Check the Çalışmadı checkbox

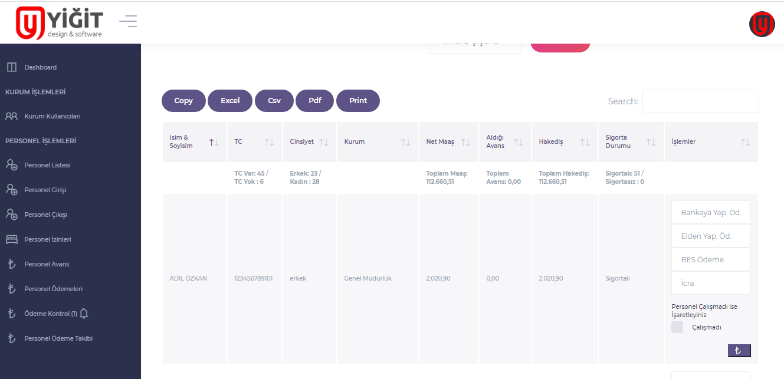[x=677, y=327]
